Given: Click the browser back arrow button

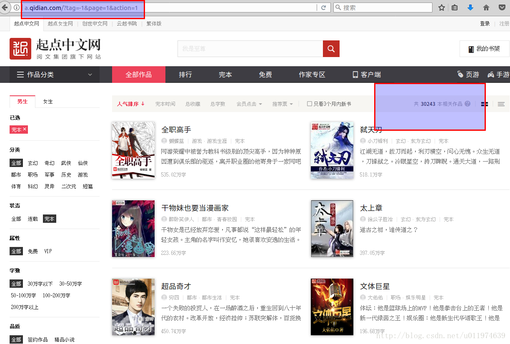Looking at the screenshot, I should [x=4, y=7].
